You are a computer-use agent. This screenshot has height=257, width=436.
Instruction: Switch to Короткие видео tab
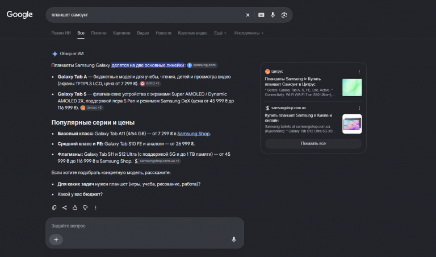(192, 33)
